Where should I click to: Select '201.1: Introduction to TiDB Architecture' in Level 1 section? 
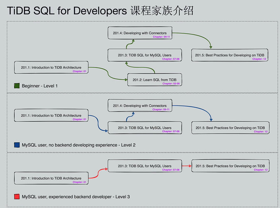click(x=51, y=67)
